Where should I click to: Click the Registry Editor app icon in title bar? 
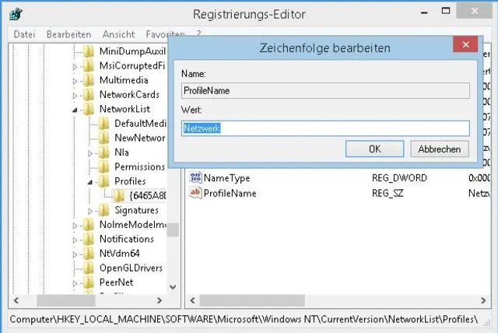(16, 14)
